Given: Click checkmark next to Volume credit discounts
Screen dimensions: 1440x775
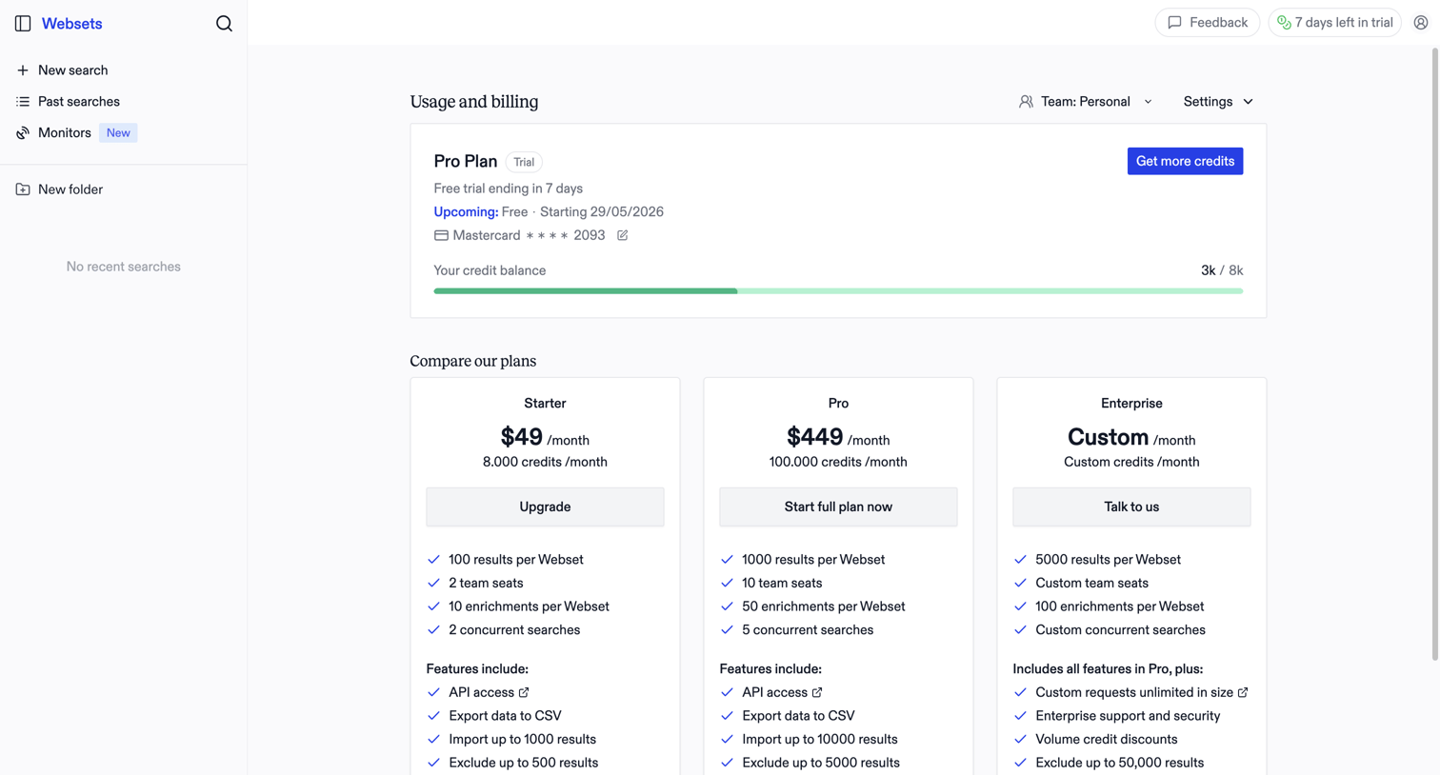Looking at the screenshot, I should pos(1020,739).
